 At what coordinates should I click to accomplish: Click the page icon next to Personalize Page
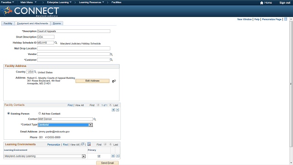[286, 19]
